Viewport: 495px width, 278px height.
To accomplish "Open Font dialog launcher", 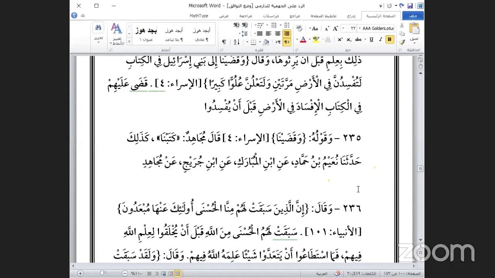I will tap(296, 50).
